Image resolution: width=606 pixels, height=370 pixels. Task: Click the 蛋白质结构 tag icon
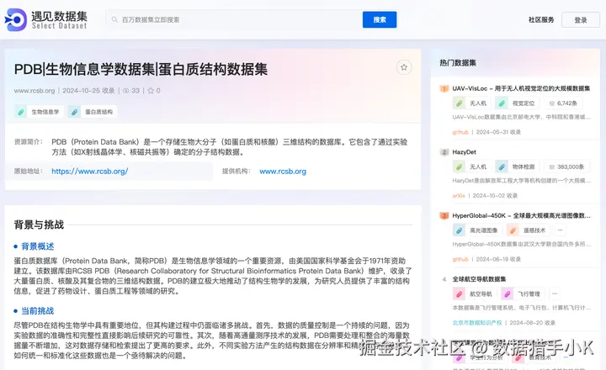74,112
